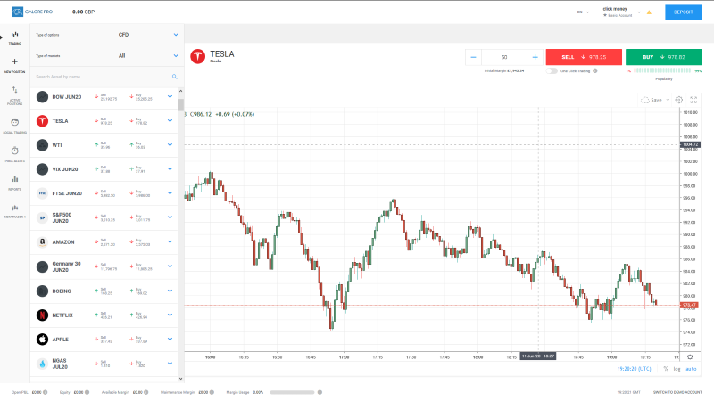714x401 pixels.
Task: Open Social Trading in the sidebar
Action: click(14, 126)
